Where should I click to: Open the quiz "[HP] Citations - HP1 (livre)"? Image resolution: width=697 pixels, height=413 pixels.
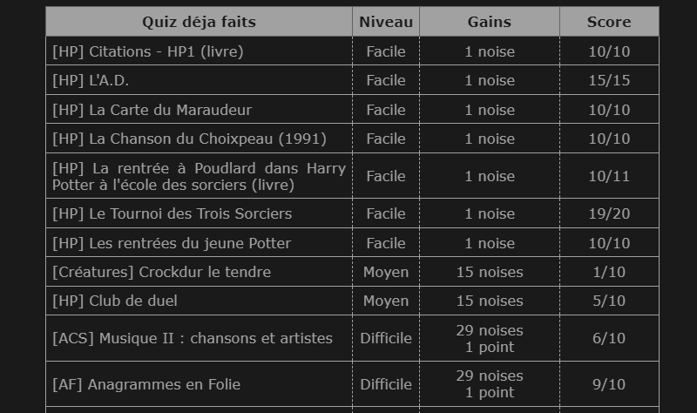(148, 51)
